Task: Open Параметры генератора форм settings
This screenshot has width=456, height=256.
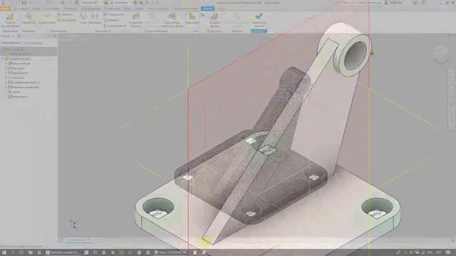Action: (172, 20)
